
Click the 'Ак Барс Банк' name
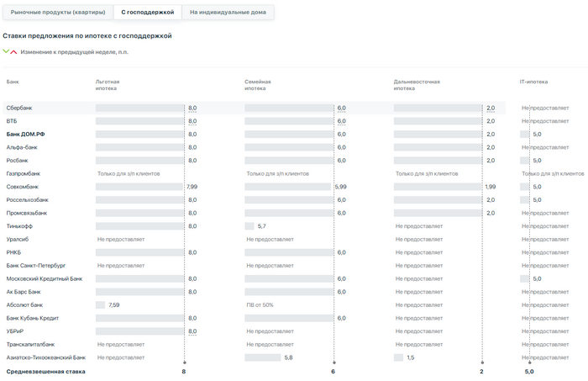(x=24, y=292)
